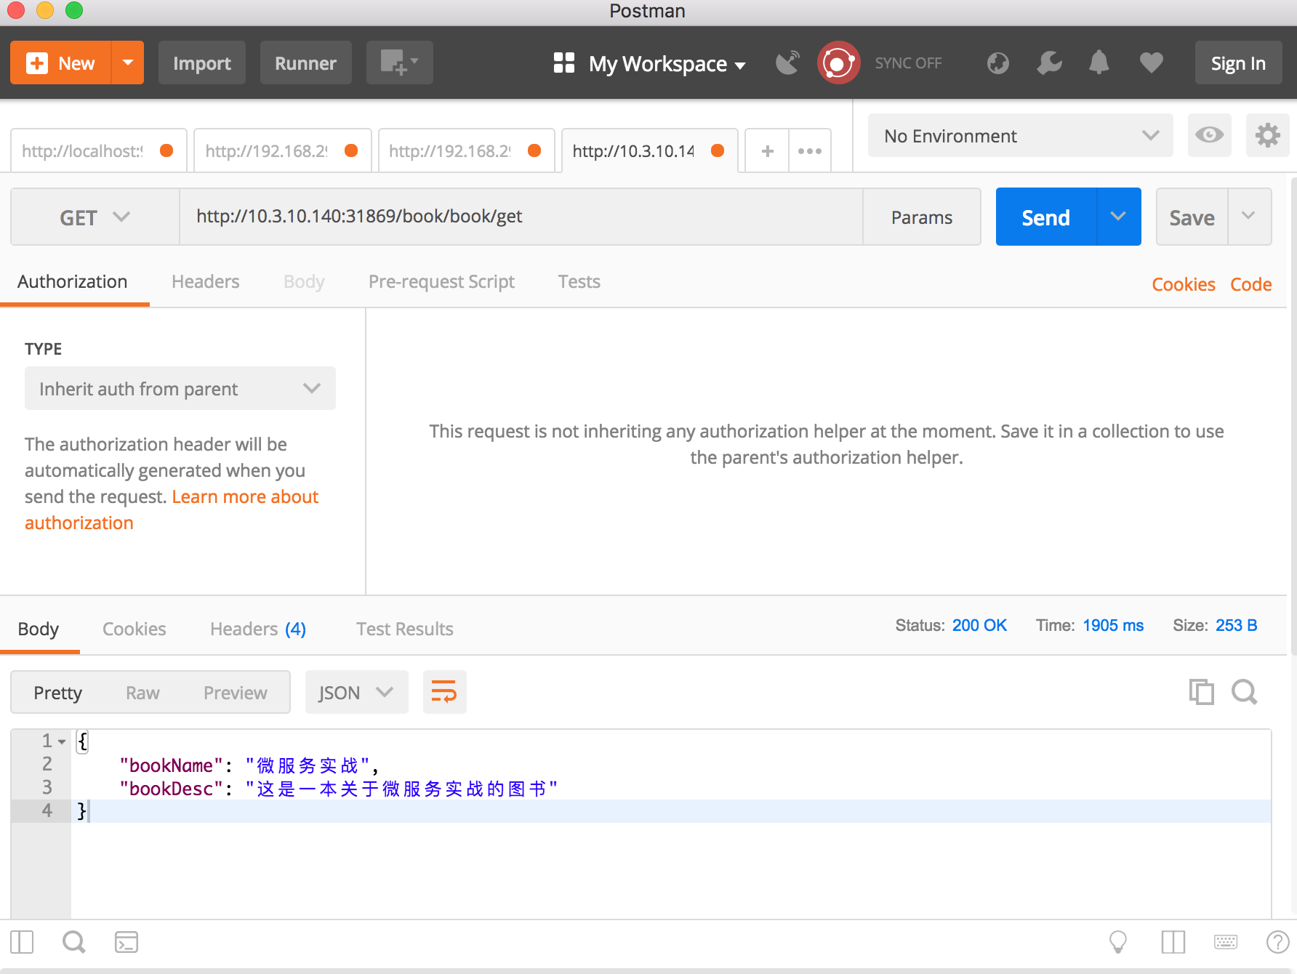Image resolution: width=1297 pixels, height=974 pixels.
Task: Open the wrench settings icon
Action: point(1049,63)
